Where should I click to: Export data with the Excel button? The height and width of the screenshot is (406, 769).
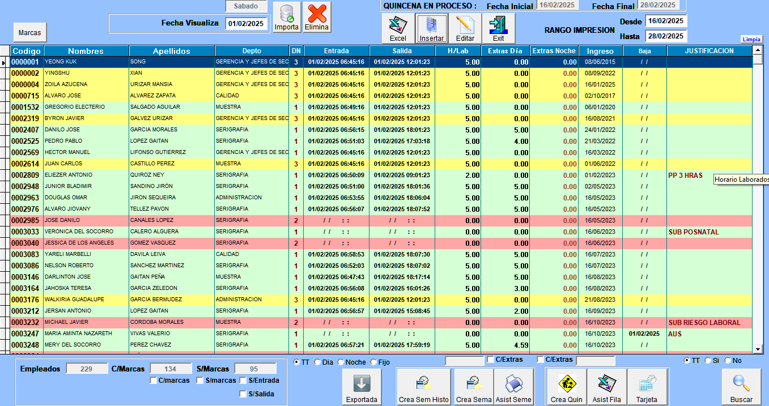pos(398,28)
